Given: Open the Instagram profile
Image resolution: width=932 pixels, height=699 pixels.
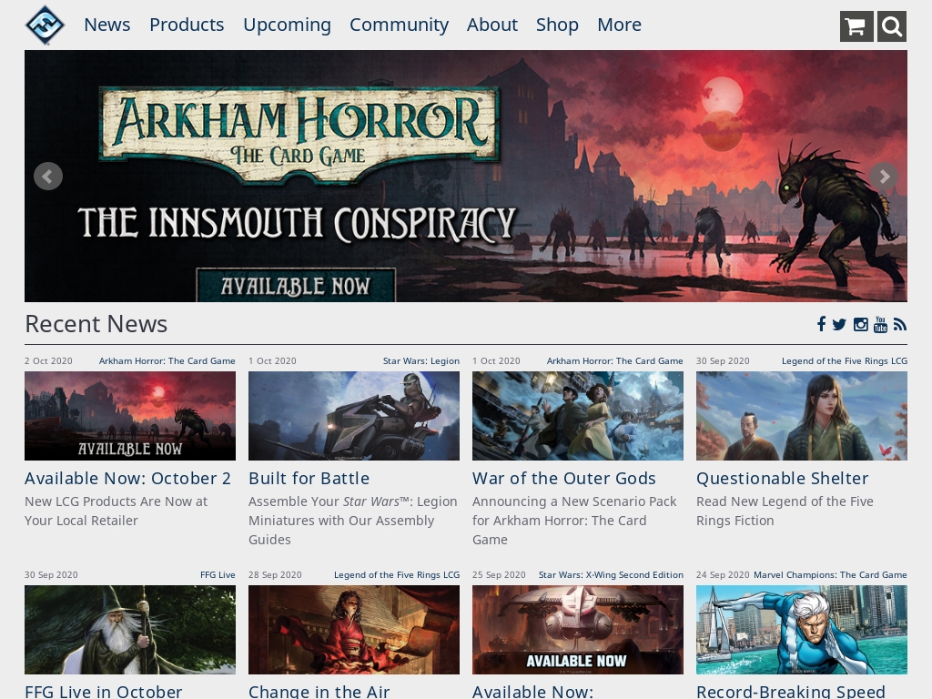Looking at the screenshot, I should (860, 325).
